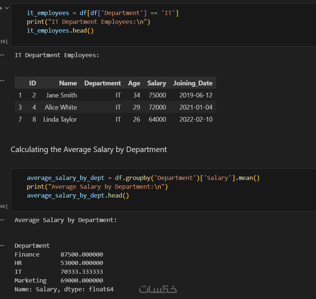
Task: Open output menu beside 'IT Department Employees:' text
Action: (3, 55)
